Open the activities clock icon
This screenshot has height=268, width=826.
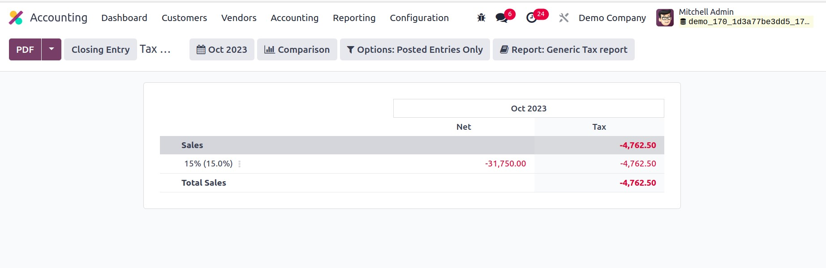[x=532, y=18]
